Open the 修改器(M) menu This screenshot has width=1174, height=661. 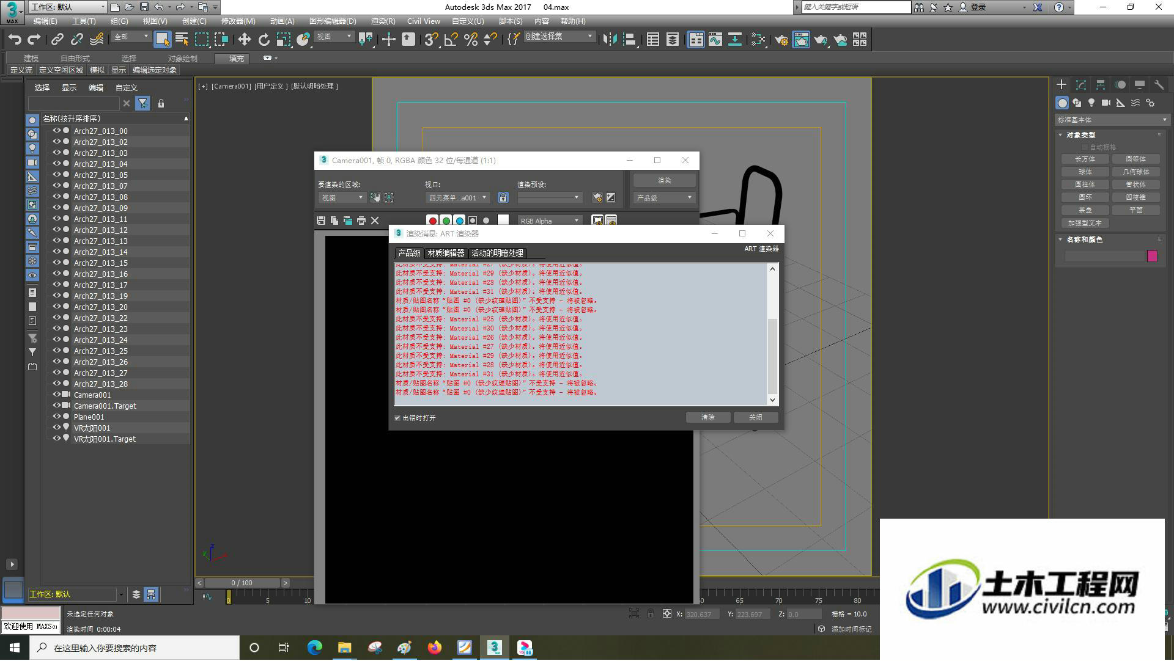pyautogui.click(x=238, y=21)
